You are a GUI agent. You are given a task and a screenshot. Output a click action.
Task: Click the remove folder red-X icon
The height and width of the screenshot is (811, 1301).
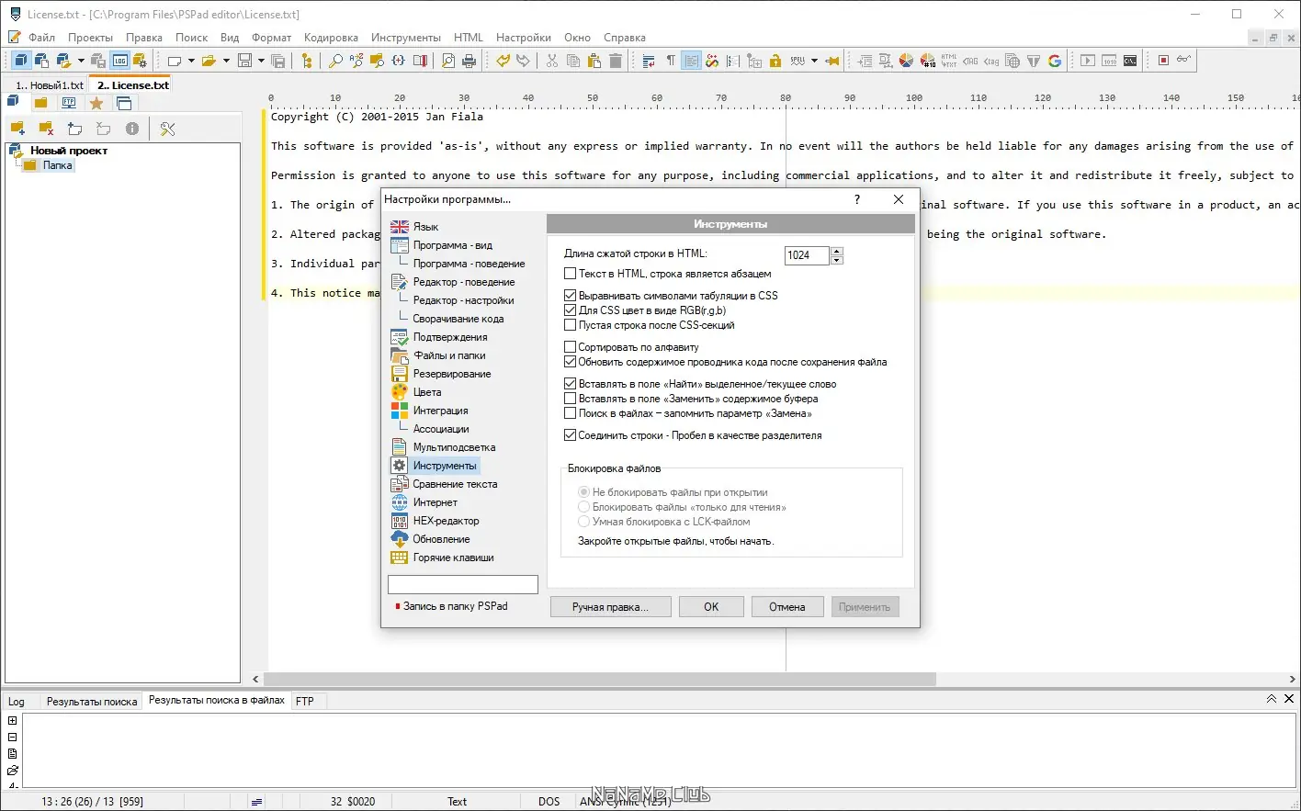(46, 129)
